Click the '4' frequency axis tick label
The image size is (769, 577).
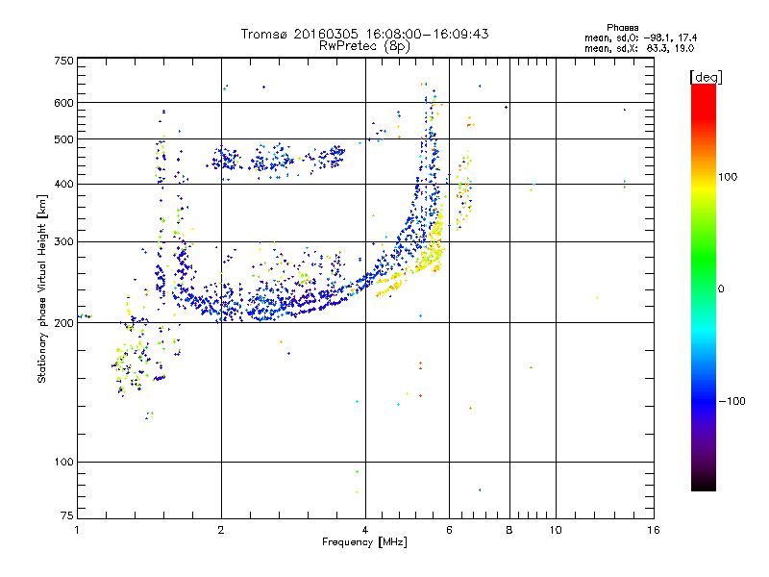click(x=365, y=530)
